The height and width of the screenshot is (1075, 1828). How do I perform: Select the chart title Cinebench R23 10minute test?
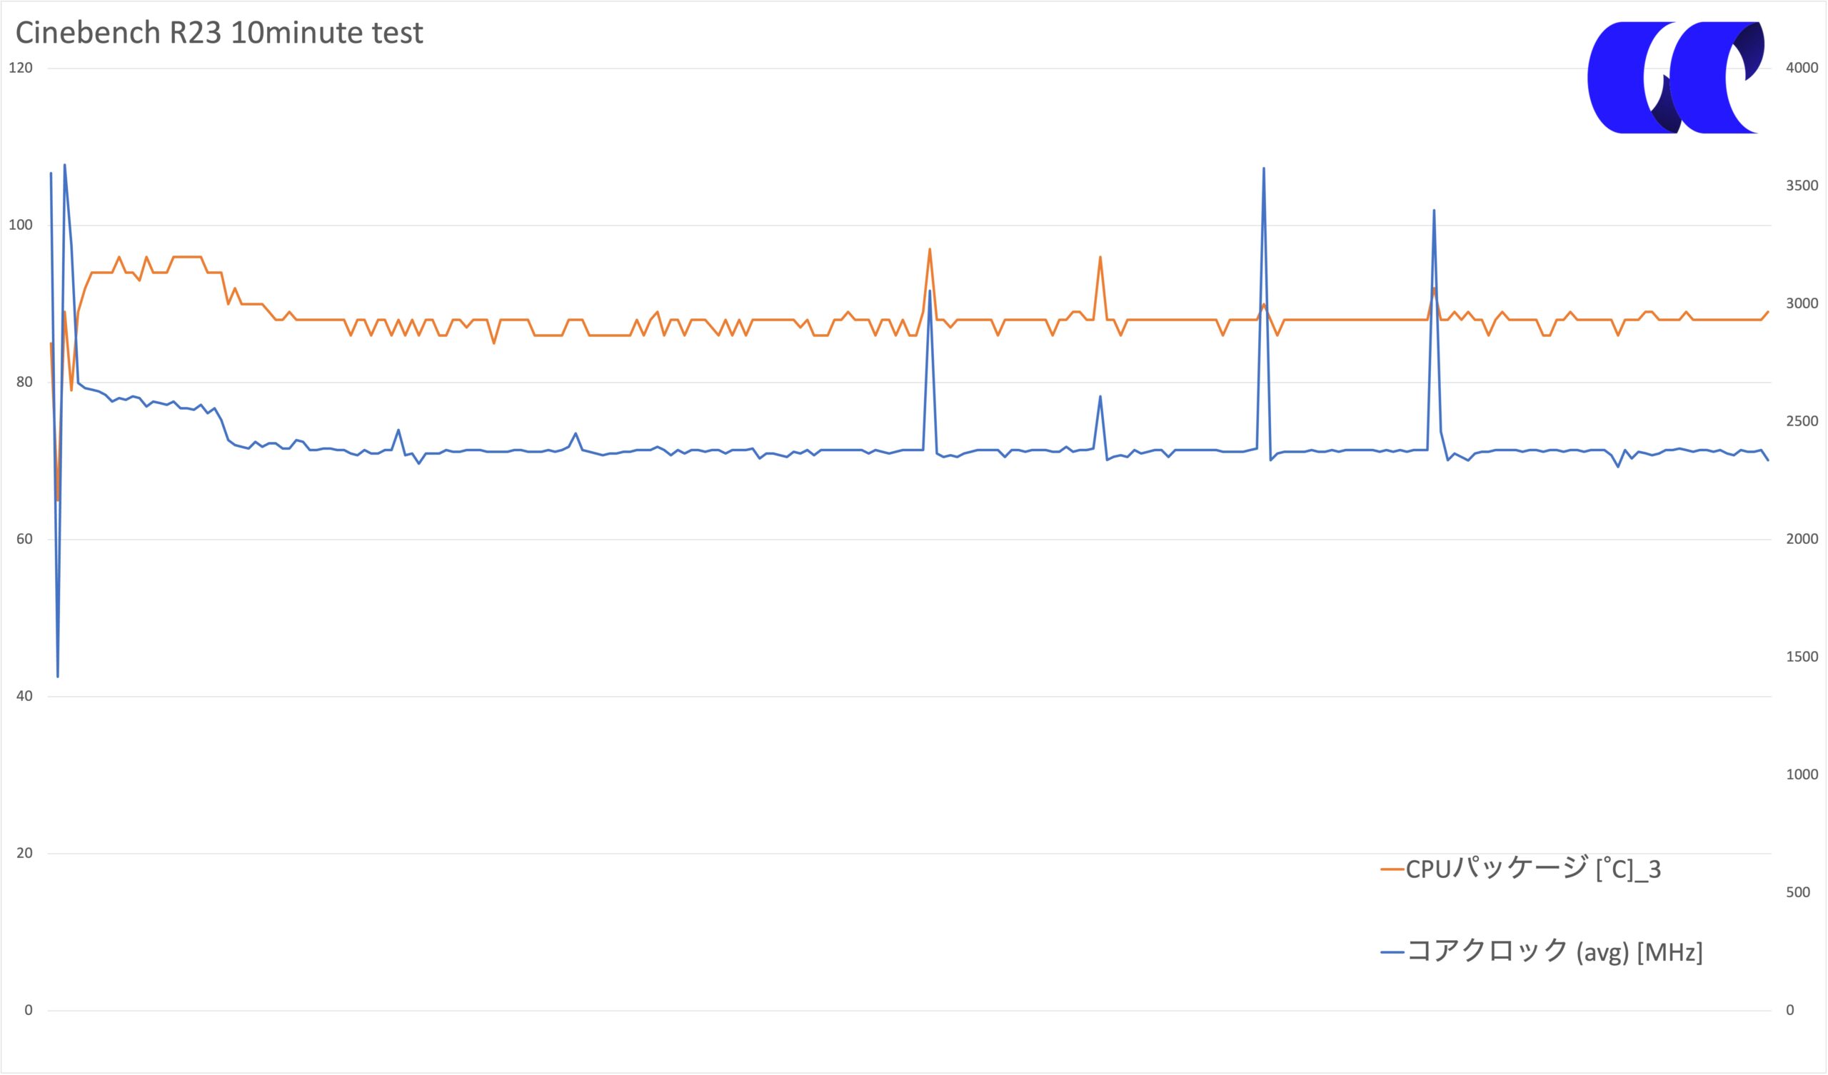(x=219, y=34)
